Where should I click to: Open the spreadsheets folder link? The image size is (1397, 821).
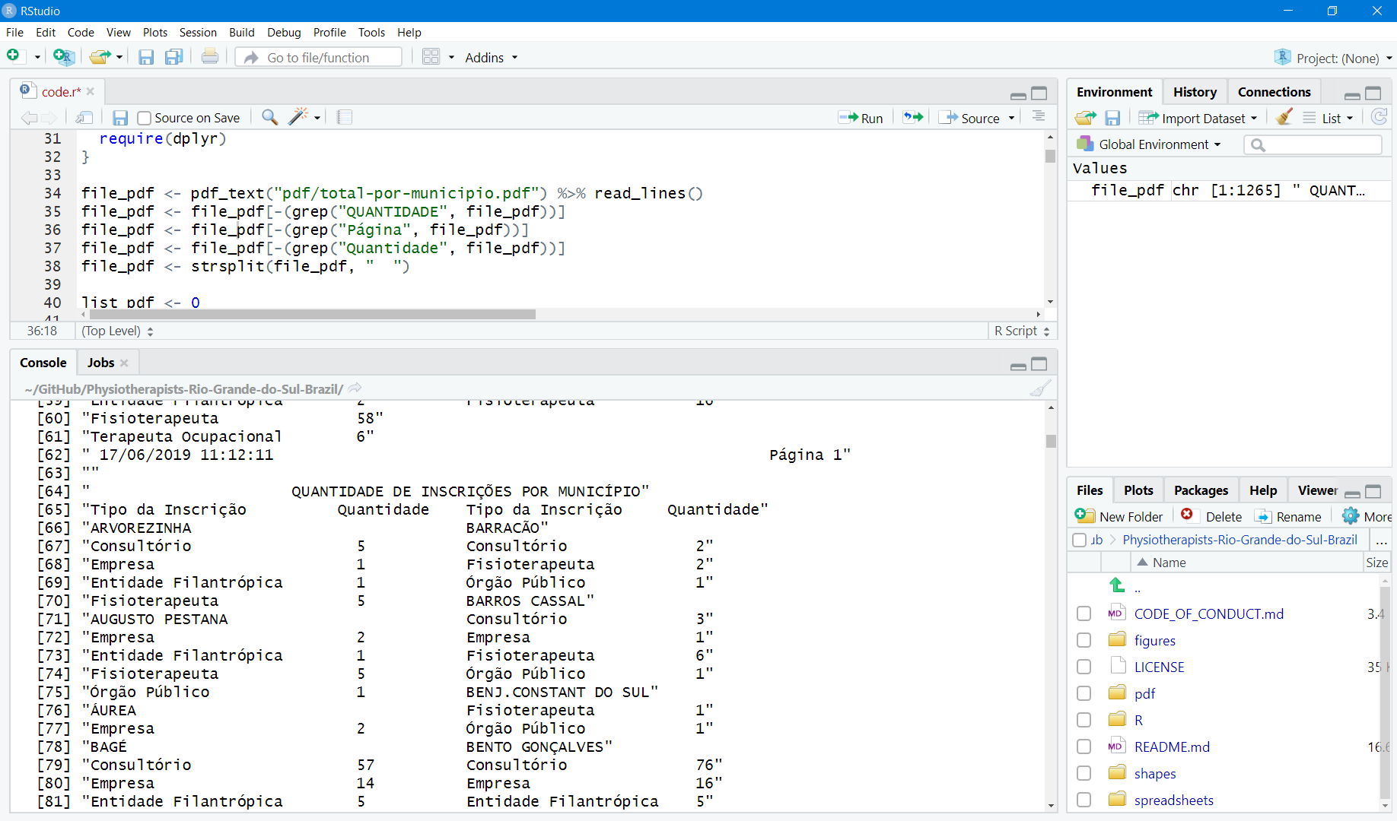coord(1173,800)
